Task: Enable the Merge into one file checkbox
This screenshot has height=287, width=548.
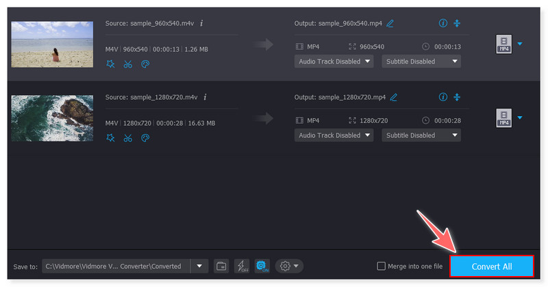Action: pyautogui.click(x=382, y=266)
